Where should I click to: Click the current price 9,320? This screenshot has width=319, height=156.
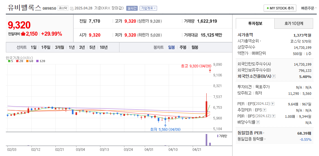tap(19, 25)
